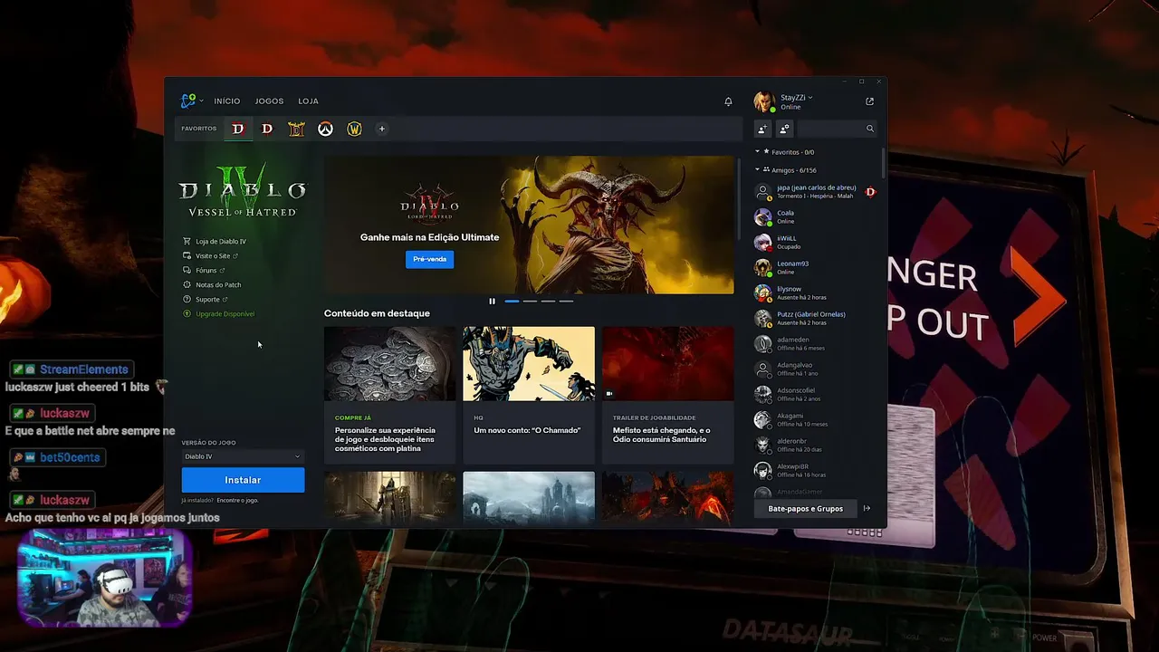The width and height of the screenshot is (1159, 652).
Task: Jump to the last carousel slide indicator
Action: tap(566, 301)
